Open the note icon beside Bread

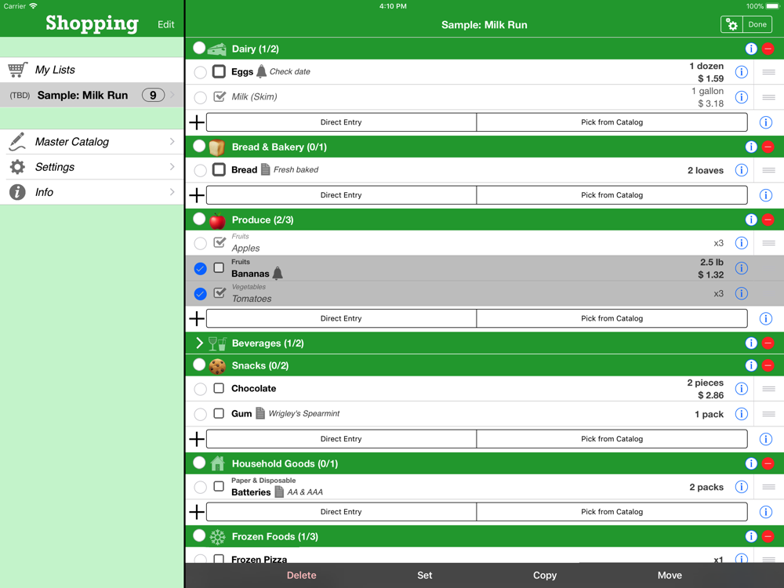click(266, 170)
